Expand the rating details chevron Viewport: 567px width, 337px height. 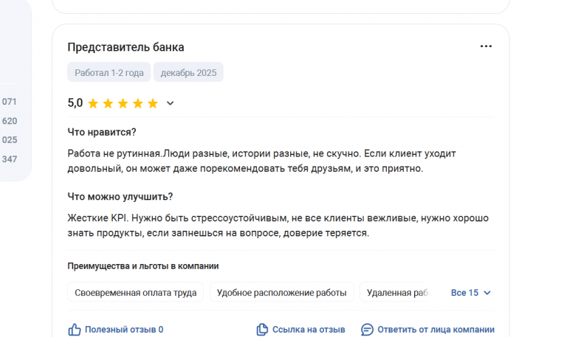(171, 103)
